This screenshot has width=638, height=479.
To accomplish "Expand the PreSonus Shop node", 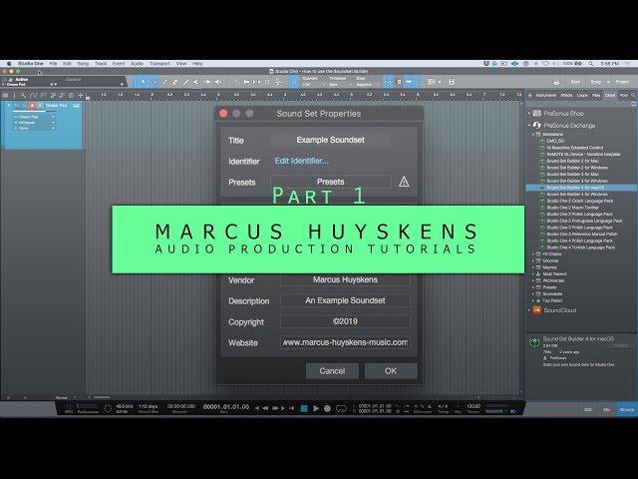I will click(529, 113).
